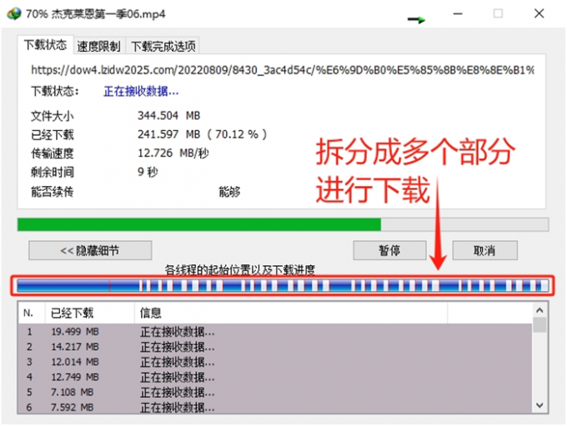
Task: Click the window title 70% 杰克莱恩第一季06.mp4
Action: pyautogui.click(x=95, y=14)
